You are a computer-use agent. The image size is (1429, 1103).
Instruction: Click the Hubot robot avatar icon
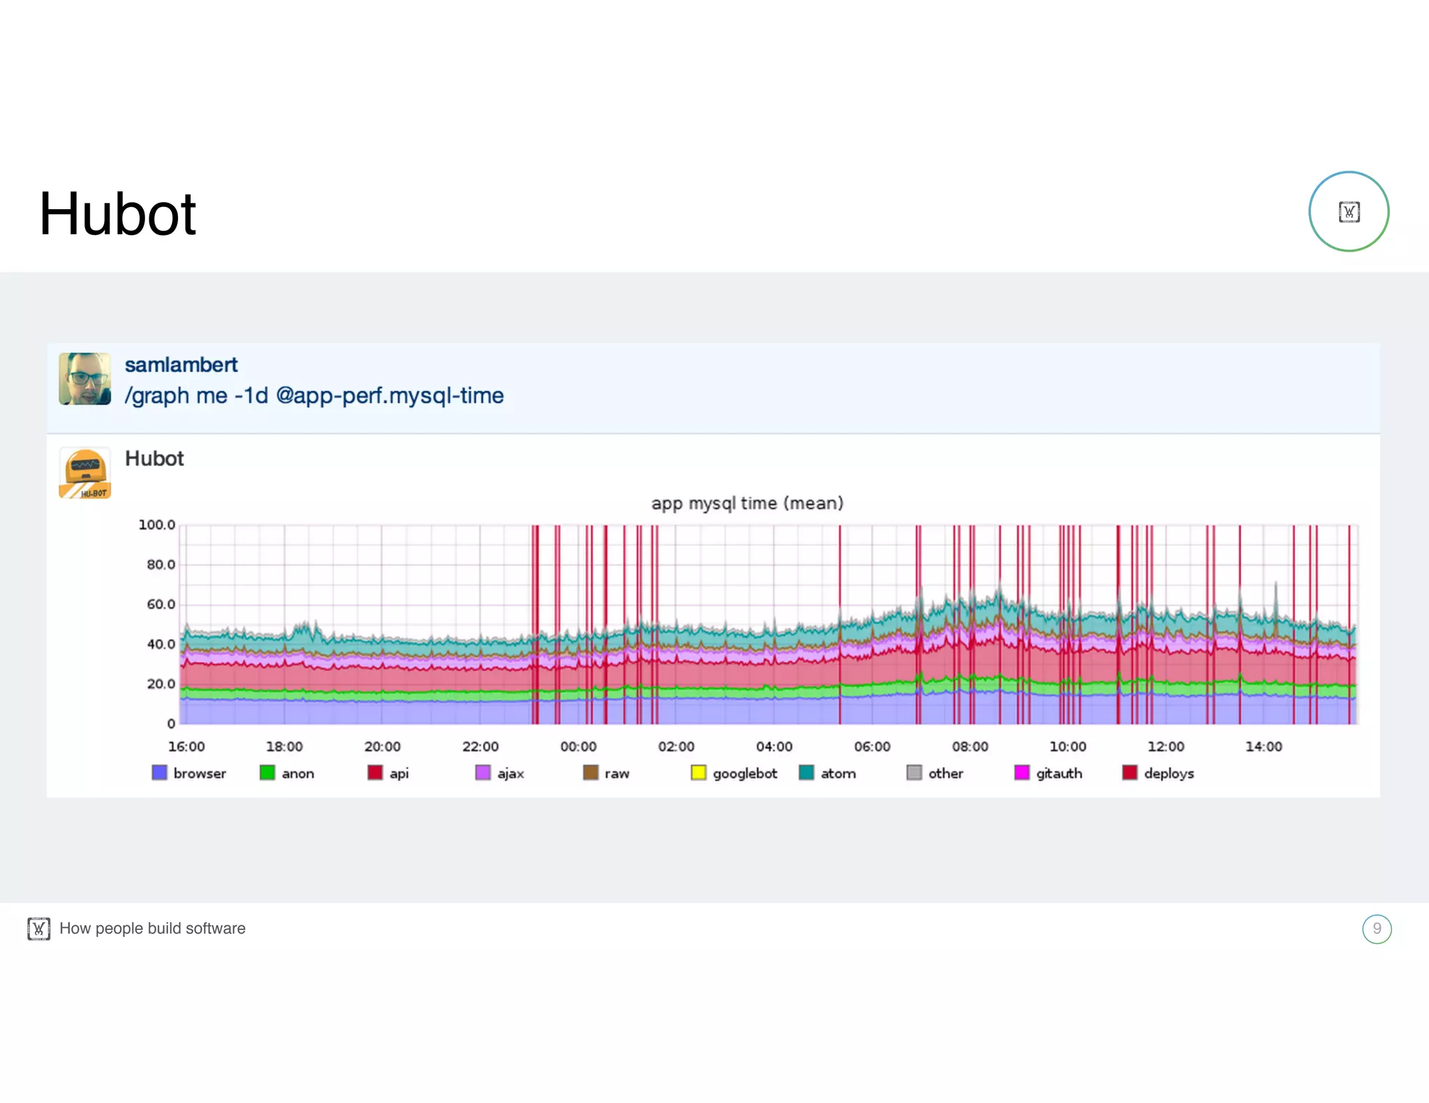pyautogui.click(x=84, y=473)
